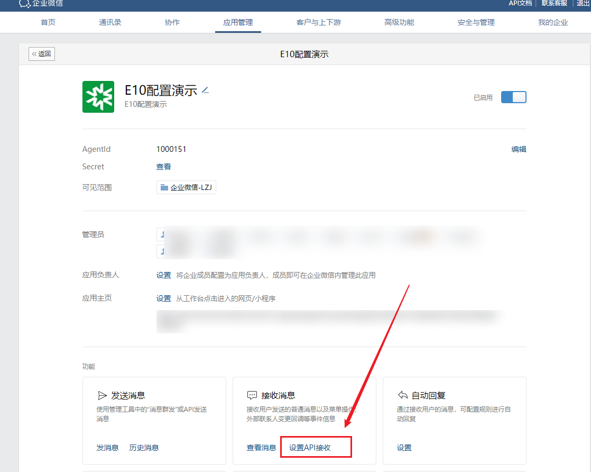Switch to the 协作 tab
591x472 pixels.
point(172,22)
